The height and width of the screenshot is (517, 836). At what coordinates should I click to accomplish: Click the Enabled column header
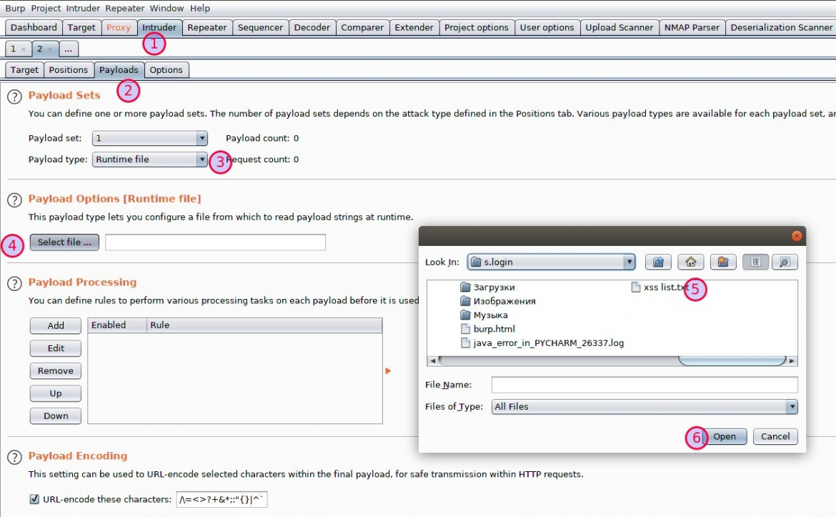(117, 325)
